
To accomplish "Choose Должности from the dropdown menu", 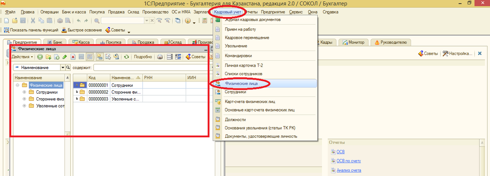I will (x=265, y=119).
